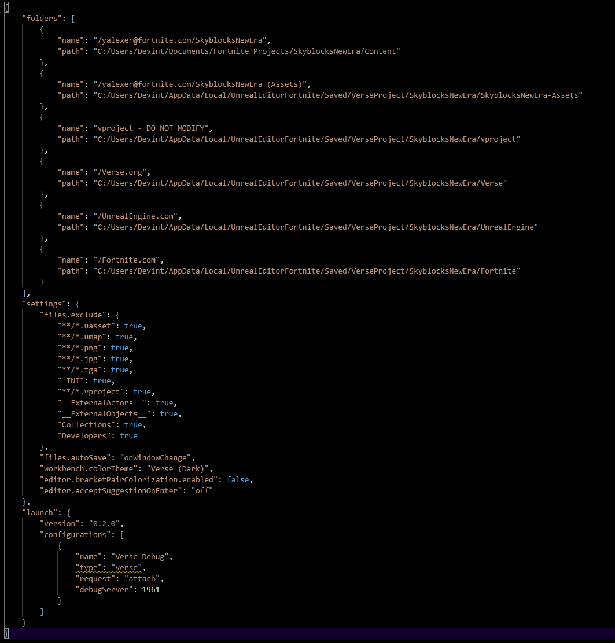The width and height of the screenshot is (615, 643).
Task: Click the "configurations" key
Action: click(75, 535)
